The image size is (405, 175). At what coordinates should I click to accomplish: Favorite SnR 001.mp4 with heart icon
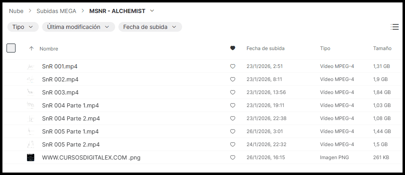233,66
